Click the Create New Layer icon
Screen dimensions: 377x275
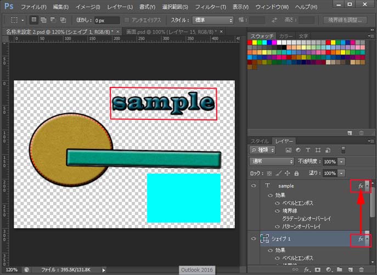[350, 269]
